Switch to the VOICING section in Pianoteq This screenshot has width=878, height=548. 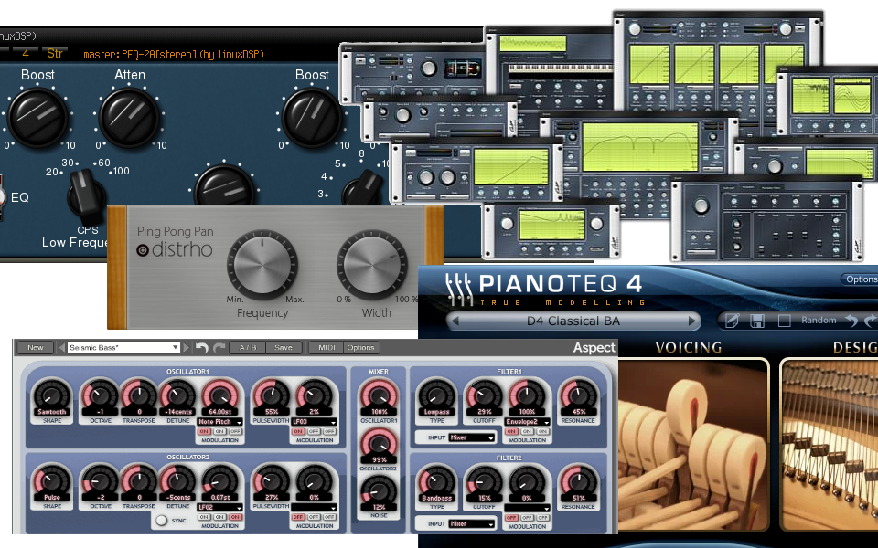tap(688, 347)
